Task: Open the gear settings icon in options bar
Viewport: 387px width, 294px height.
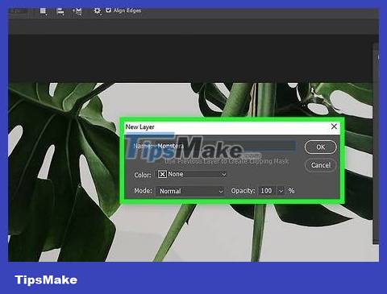Action: [97, 11]
